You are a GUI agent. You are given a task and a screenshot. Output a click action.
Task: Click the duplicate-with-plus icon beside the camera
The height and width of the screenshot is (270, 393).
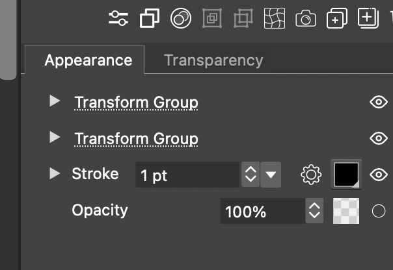click(x=336, y=19)
